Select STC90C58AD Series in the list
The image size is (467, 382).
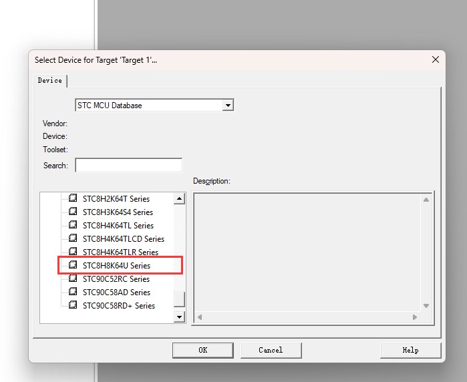click(116, 293)
